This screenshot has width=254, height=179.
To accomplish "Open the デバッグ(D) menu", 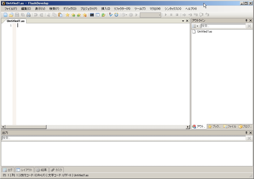I will tap(70, 9).
